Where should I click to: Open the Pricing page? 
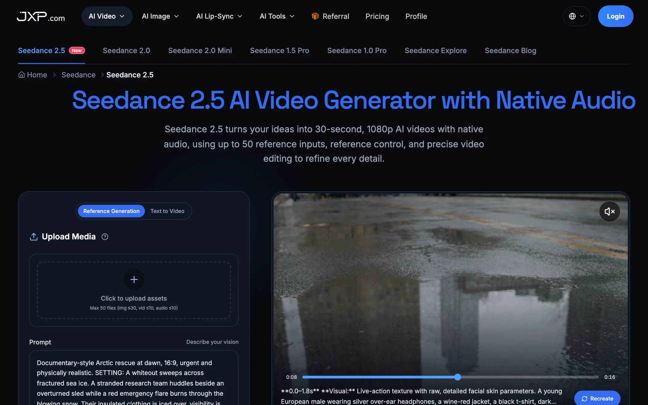(377, 16)
